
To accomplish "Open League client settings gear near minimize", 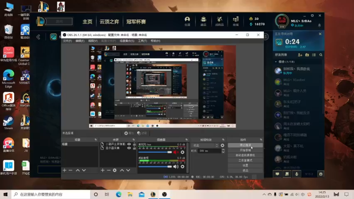I will point(312,15).
